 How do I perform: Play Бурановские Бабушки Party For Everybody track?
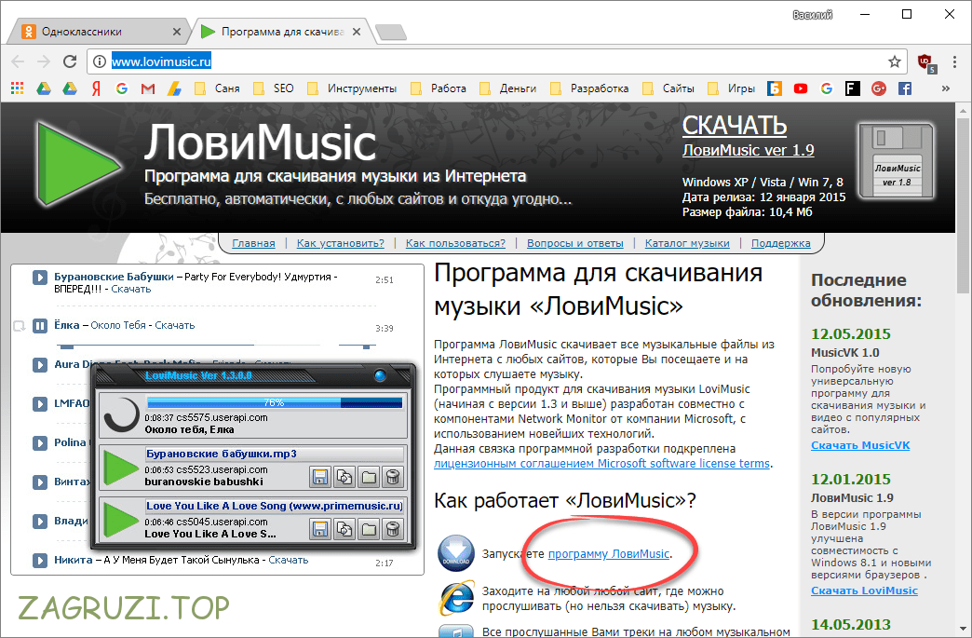point(40,278)
